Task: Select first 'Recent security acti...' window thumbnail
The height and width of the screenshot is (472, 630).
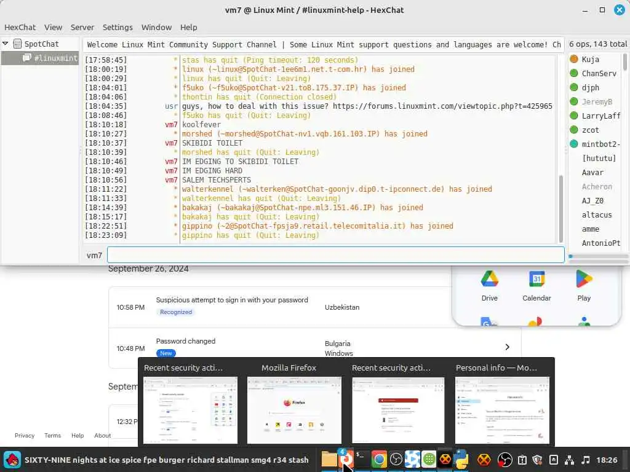Action: click(191, 410)
